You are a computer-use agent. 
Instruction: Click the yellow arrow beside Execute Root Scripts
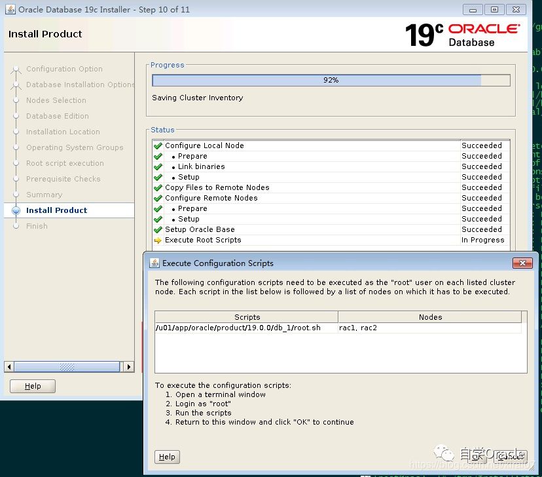158,240
